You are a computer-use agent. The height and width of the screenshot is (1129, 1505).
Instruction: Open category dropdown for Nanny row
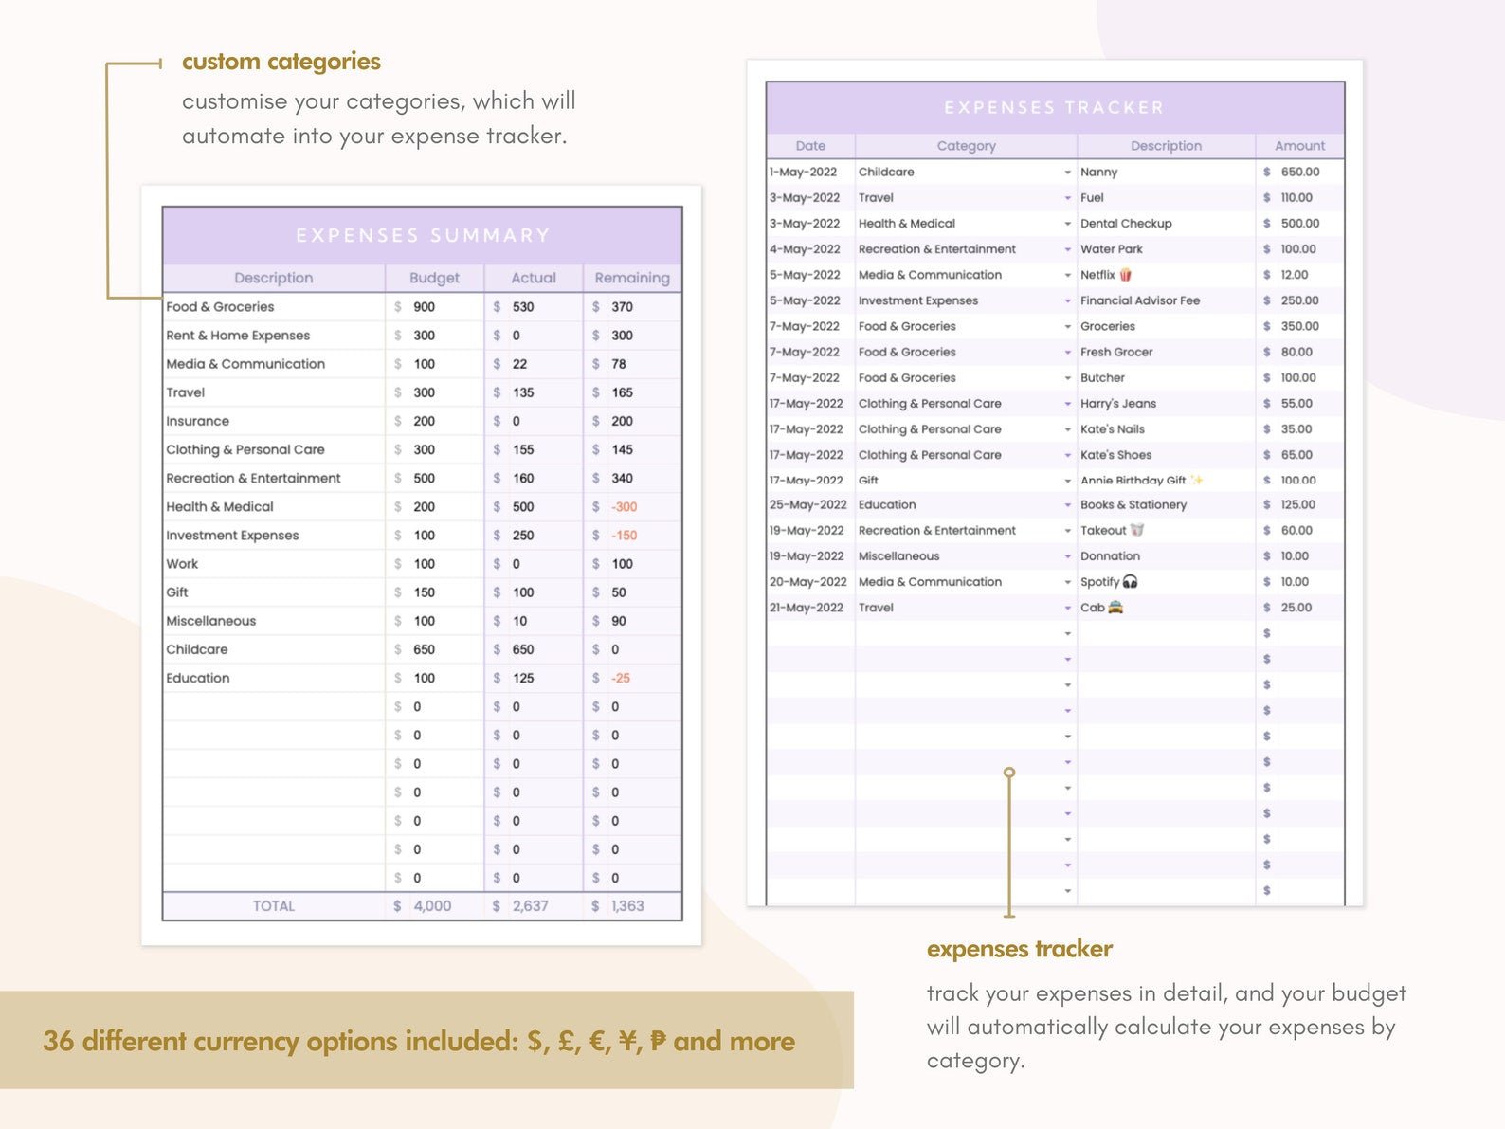[1067, 173]
